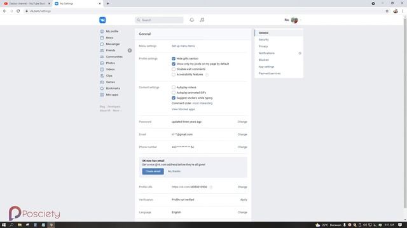Change the email address
The width and height of the screenshot is (407, 228).
242,134
